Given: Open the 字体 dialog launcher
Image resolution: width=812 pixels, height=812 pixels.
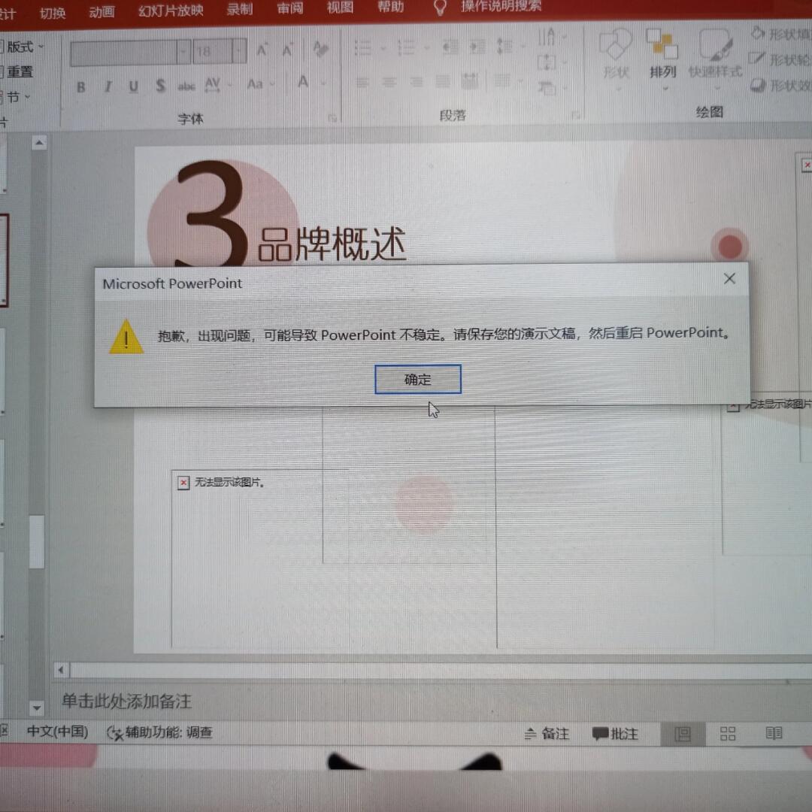Looking at the screenshot, I should coord(332,119).
